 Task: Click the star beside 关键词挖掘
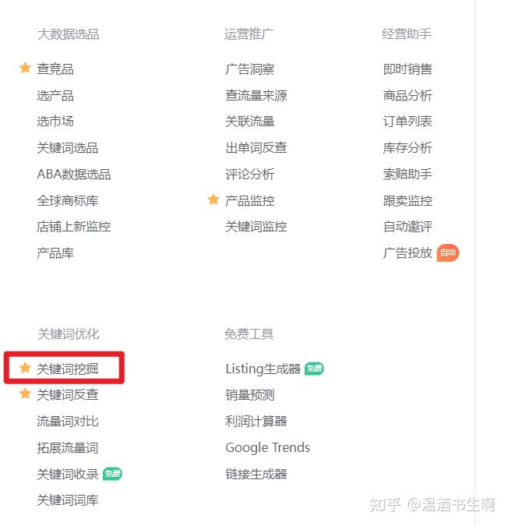point(25,368)
